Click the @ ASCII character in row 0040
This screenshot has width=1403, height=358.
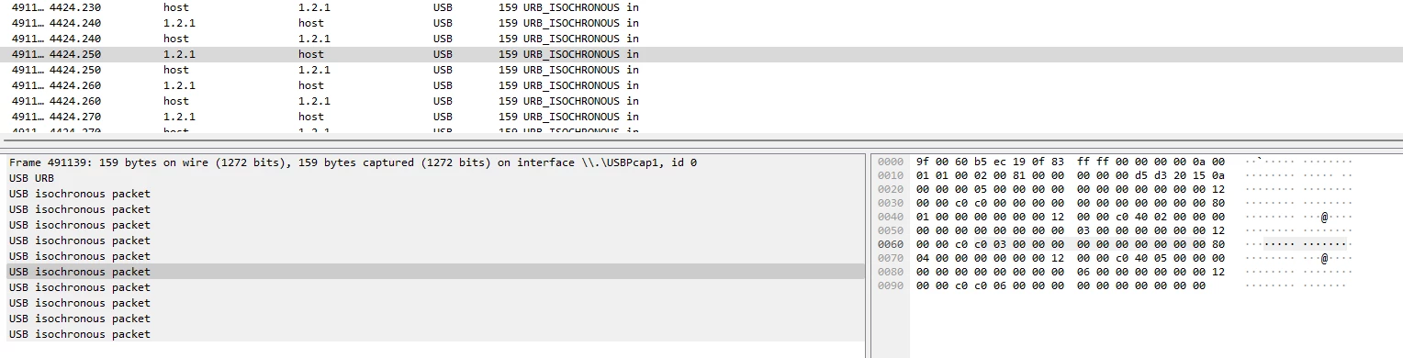[1325, 217]
